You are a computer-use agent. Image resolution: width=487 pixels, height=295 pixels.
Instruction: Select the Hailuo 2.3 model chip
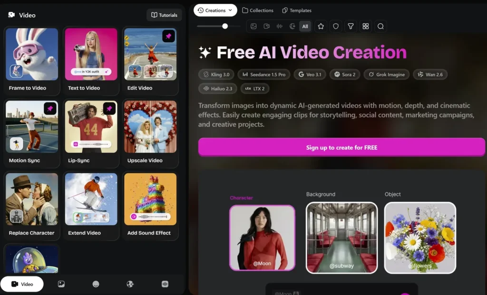pos(218,89)
